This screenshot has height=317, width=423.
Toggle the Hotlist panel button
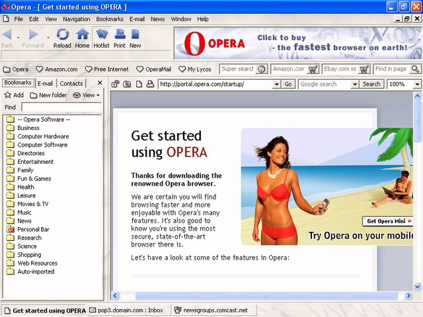click(101, 38)
